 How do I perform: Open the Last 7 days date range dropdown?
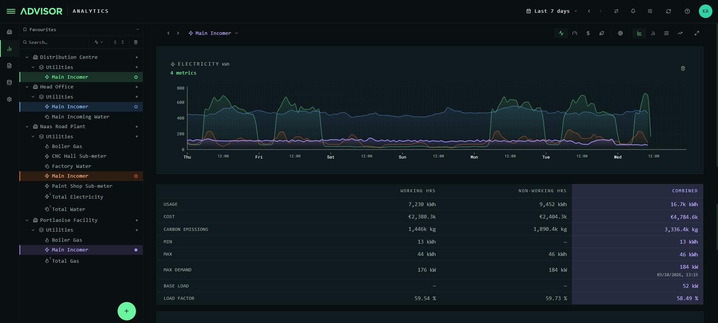coord(552,11)
